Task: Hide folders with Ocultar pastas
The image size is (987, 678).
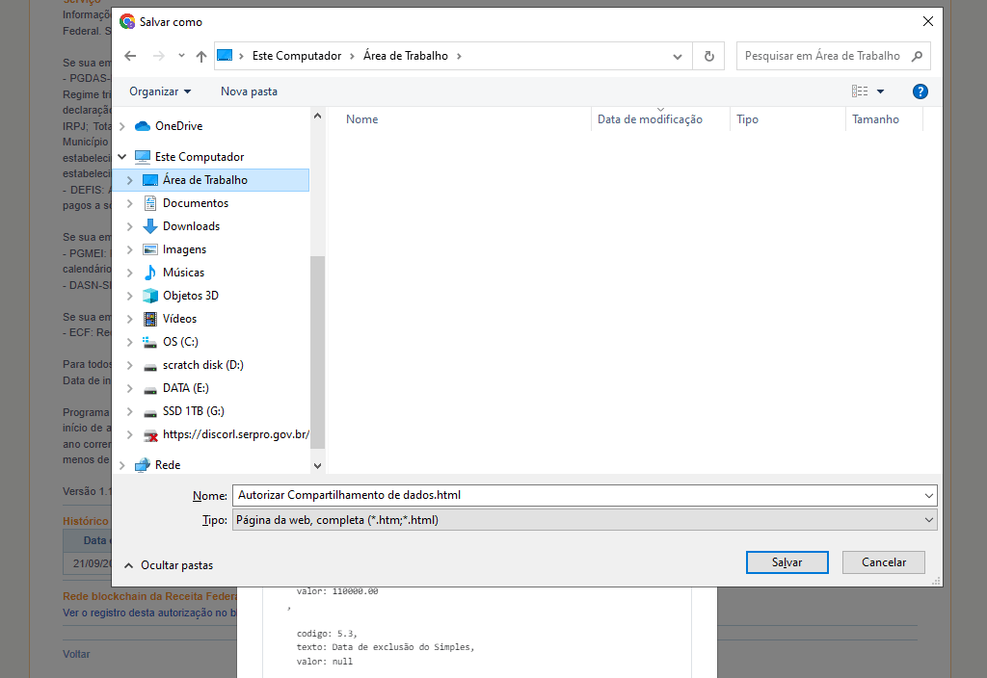Action: pyautogui.click(x=169, y=565)
